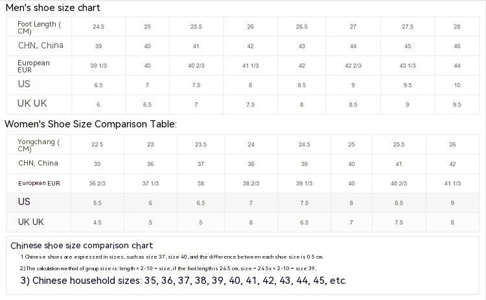The height and width of the screenshot is (300, 486).
Task: Select the Yongchang (CM) row header
Action: point(39,145)
